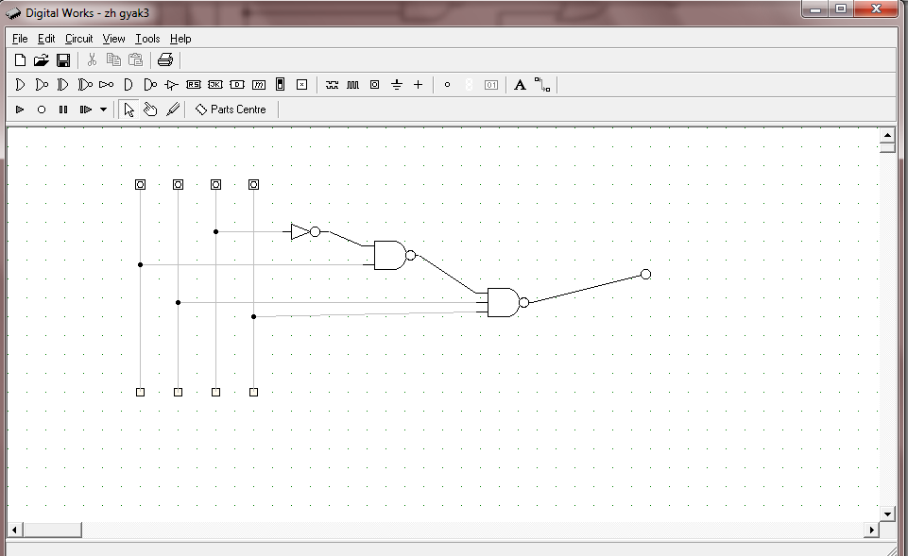Viewport: 908px width, 556px height.
Task: Select the NOT inverter gate tool
Action: tap(107, 85)
